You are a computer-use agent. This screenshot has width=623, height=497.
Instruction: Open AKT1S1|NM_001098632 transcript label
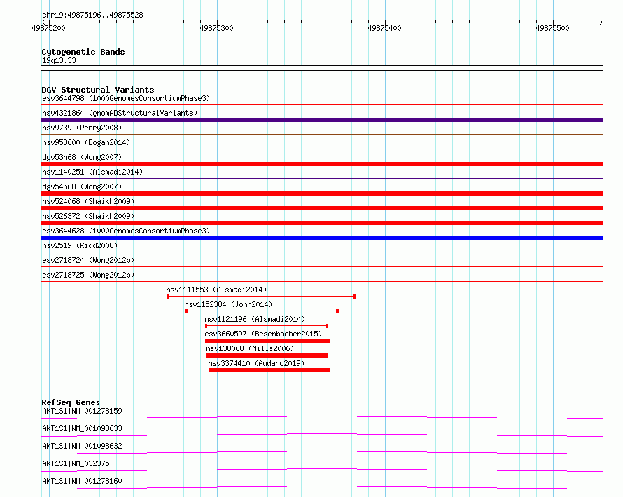tap(82, 446)
